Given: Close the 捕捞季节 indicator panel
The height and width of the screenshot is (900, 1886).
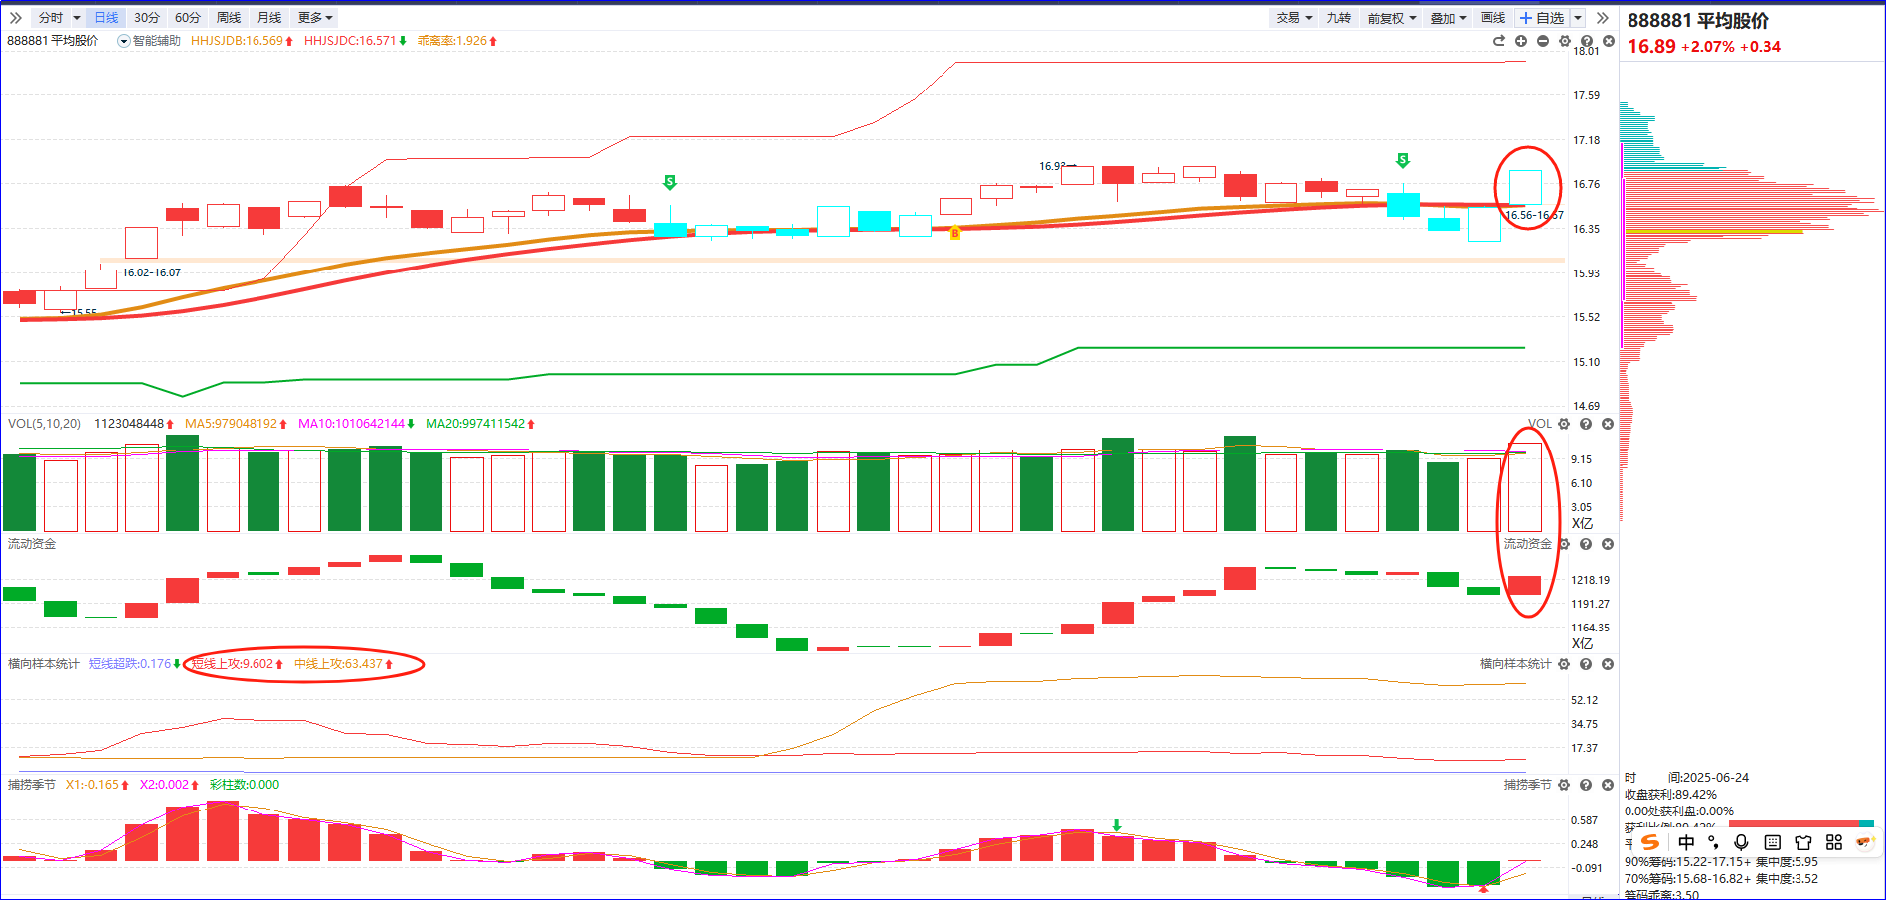Looking at the screenshot, I should coord(1608,785).
